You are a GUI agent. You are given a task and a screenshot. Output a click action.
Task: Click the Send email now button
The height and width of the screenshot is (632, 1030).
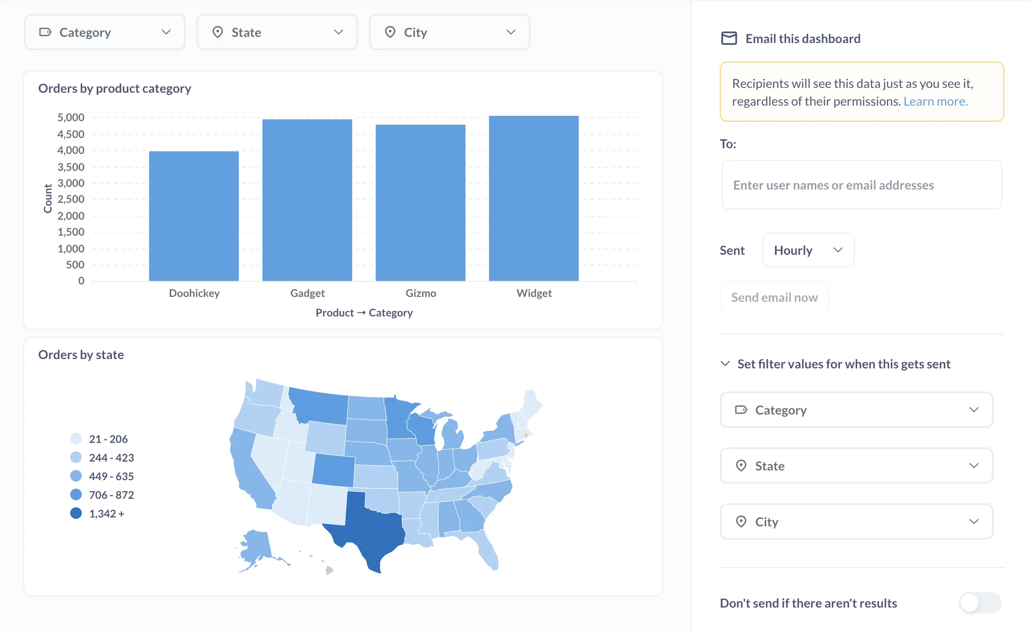774,297
